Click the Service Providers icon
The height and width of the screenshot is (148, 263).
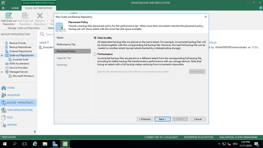pyautogui.click(x=7, y=68)
